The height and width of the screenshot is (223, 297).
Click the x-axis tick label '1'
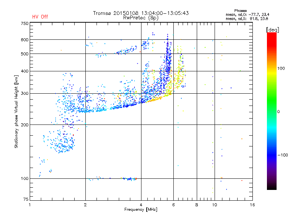[x=30, y=205]
